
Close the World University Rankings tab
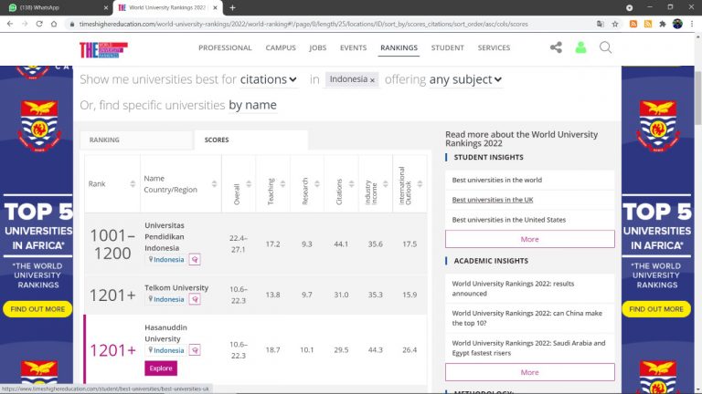(x=215, y=7)
